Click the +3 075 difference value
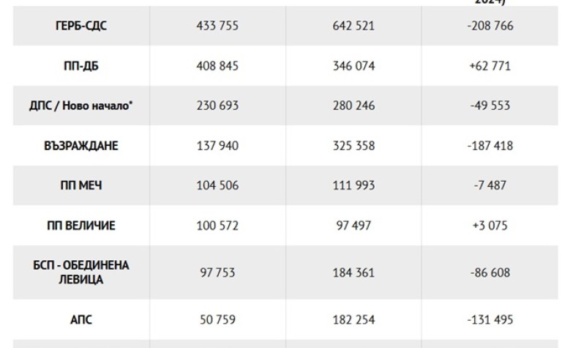This screenshot has height=348, width=562. [x=491, y=226]
